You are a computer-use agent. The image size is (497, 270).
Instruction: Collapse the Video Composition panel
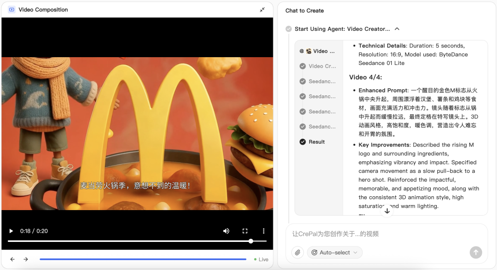[x=262, y=10]
